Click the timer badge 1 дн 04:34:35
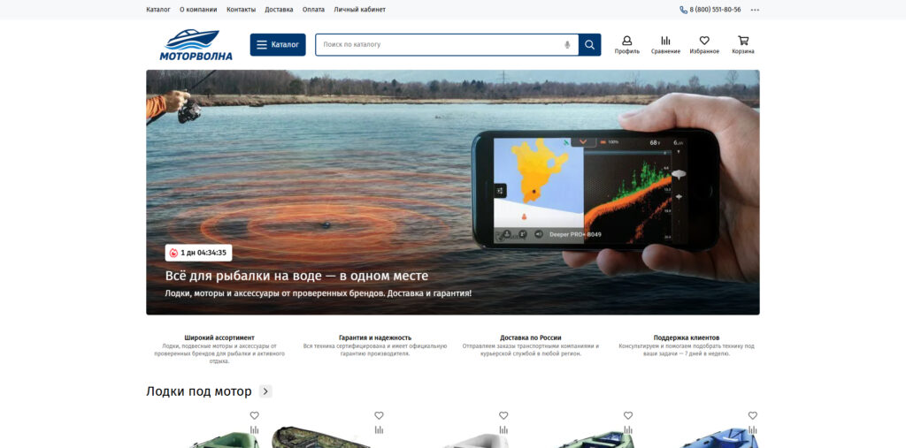 tap(199, 253)
